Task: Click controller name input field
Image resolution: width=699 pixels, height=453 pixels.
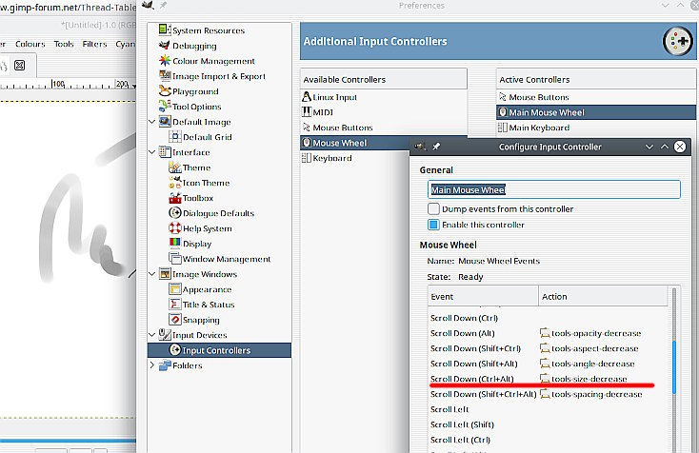Action: click(x=554, y=189)
